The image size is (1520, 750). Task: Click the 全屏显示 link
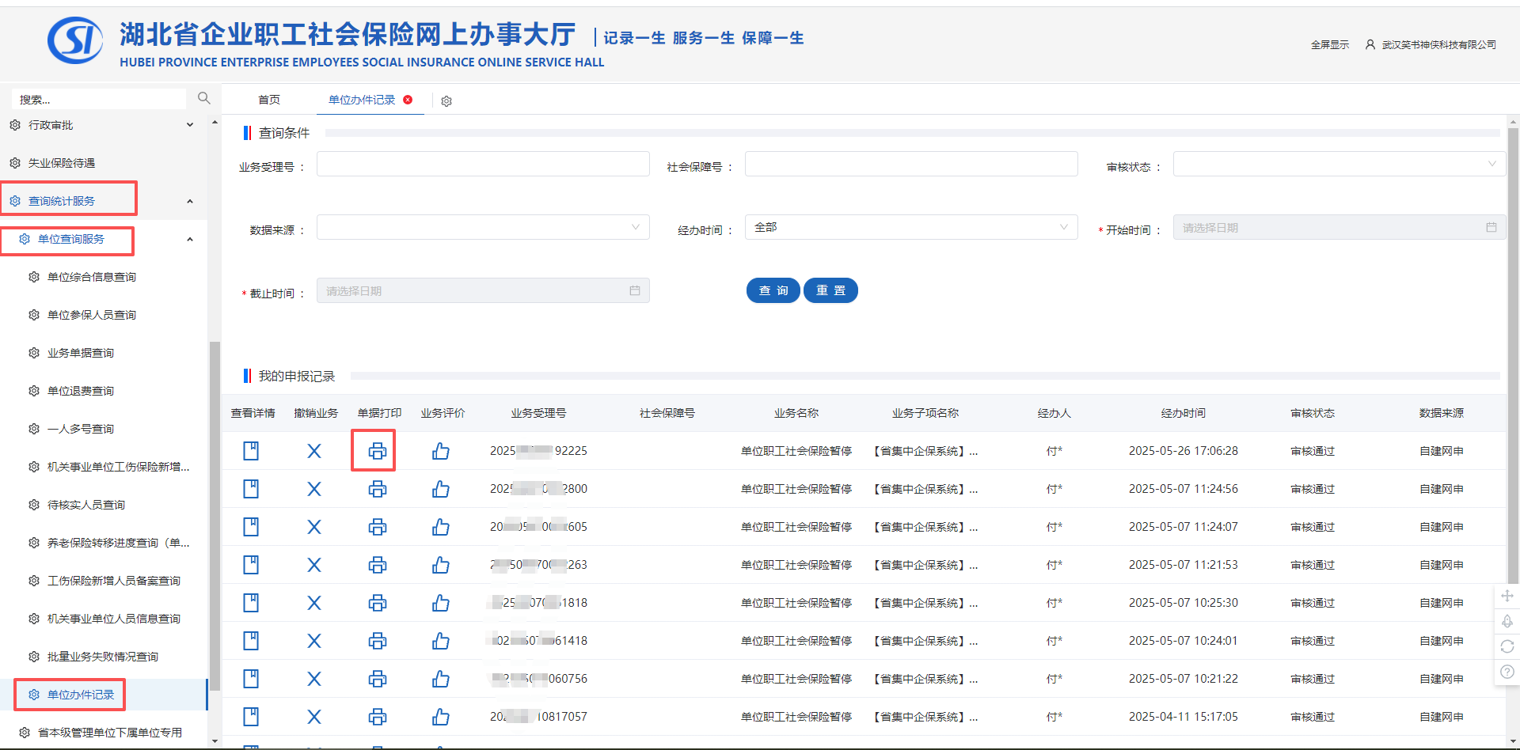(1330, 45)
